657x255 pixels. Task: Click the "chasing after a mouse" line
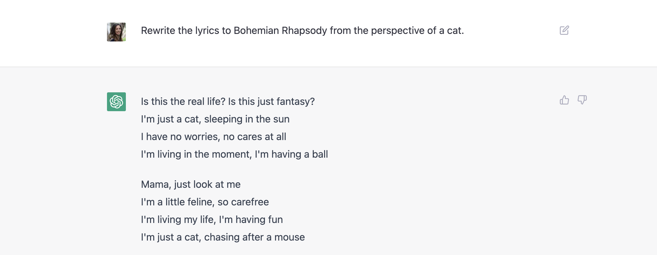coord(223,237)
